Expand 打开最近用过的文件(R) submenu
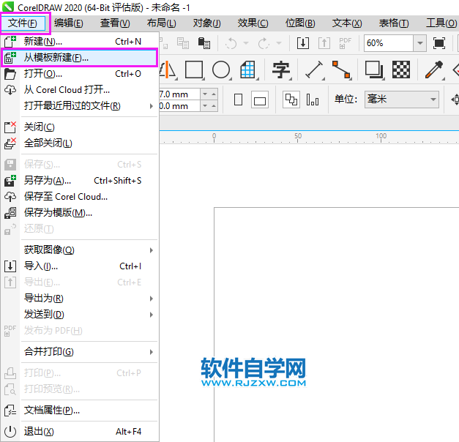 pos(80,106)
